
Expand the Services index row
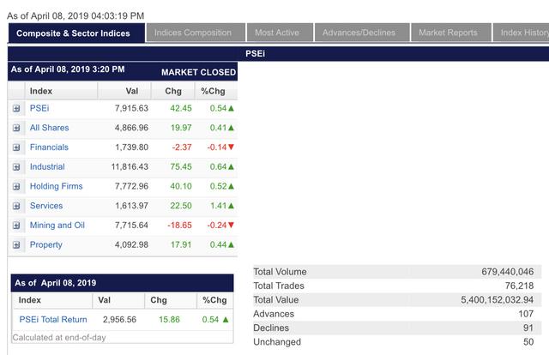[16, 206]
